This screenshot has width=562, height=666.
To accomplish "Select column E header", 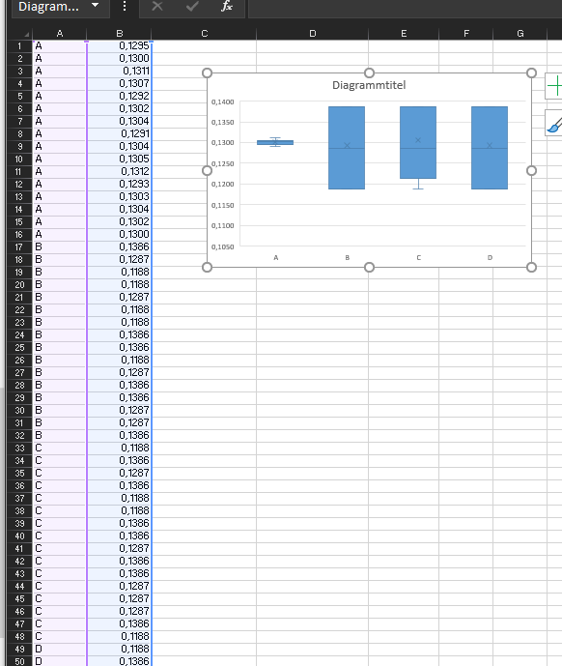I will (x=404, y=34).
